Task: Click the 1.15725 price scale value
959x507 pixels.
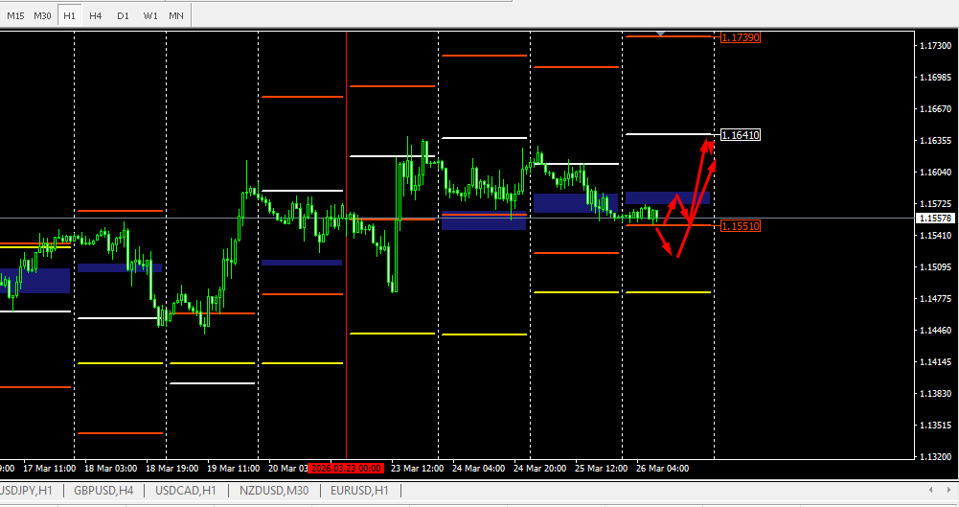Action: 936,204
